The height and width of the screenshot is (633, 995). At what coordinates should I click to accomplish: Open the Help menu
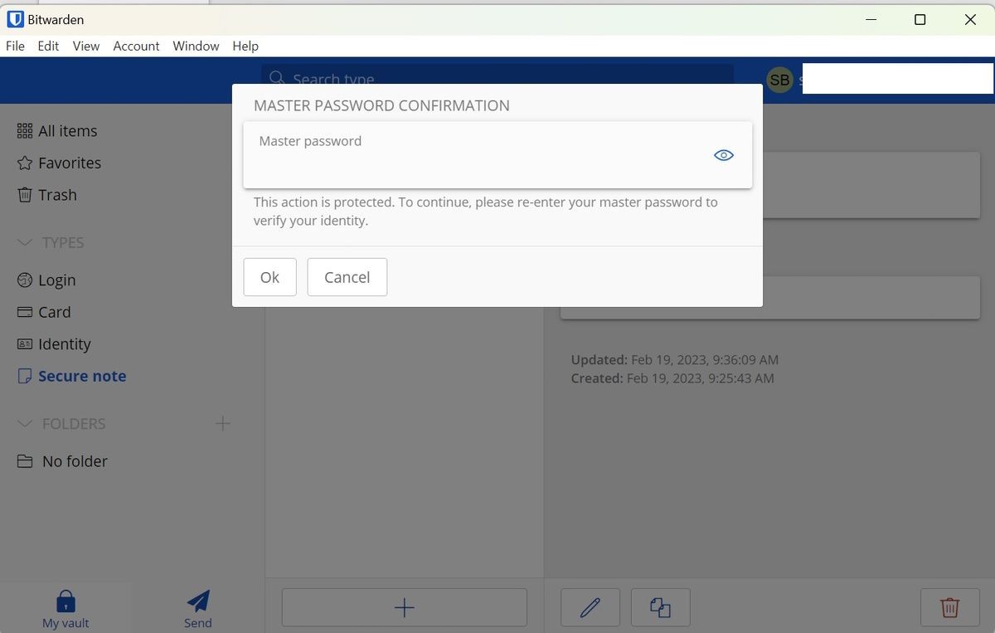(245, 46)
